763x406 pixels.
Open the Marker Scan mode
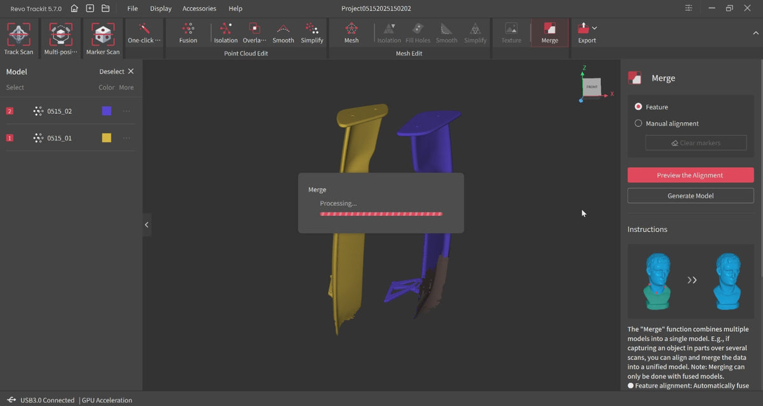[x=102, y=34]
